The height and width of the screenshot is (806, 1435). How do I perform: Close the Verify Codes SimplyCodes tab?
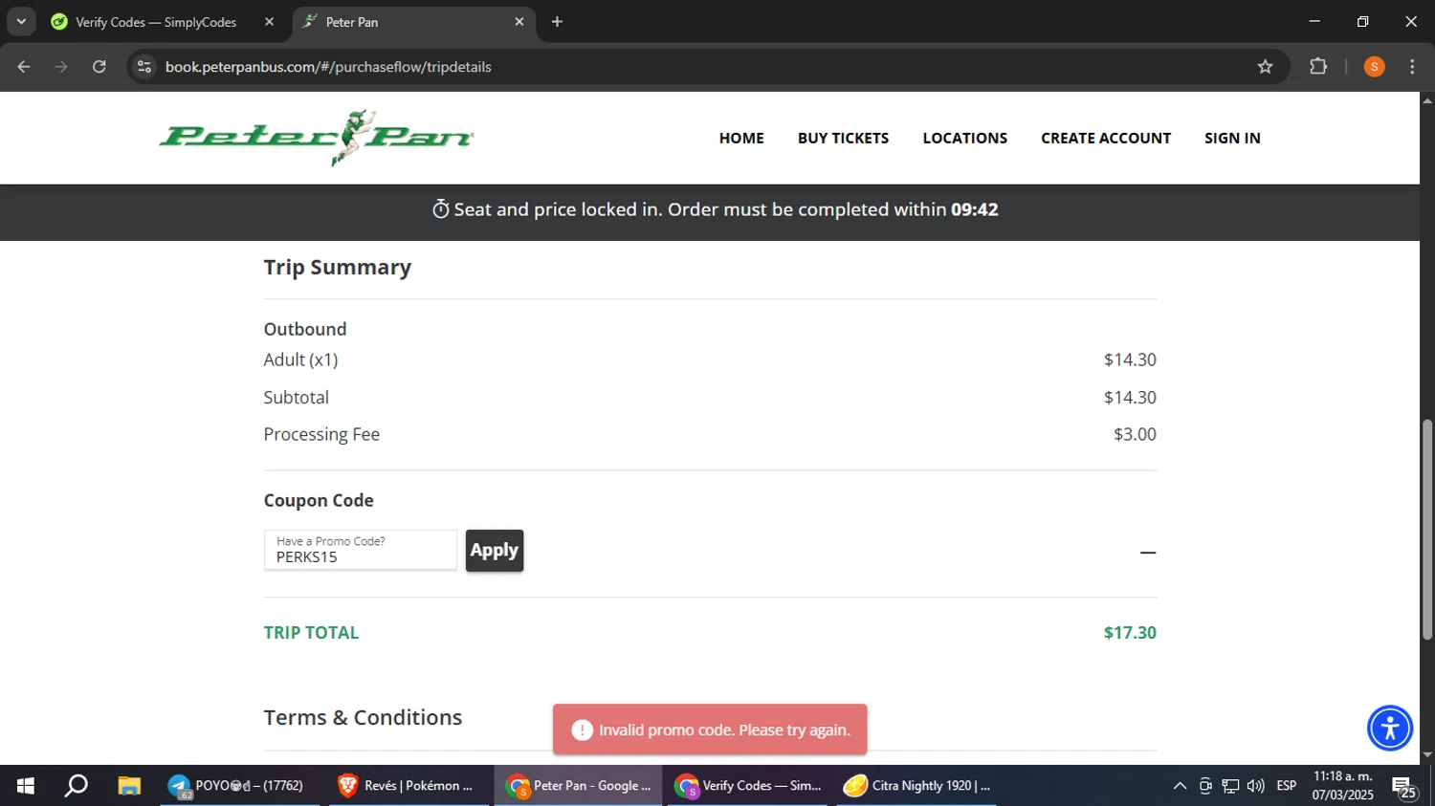click(270, 22)
